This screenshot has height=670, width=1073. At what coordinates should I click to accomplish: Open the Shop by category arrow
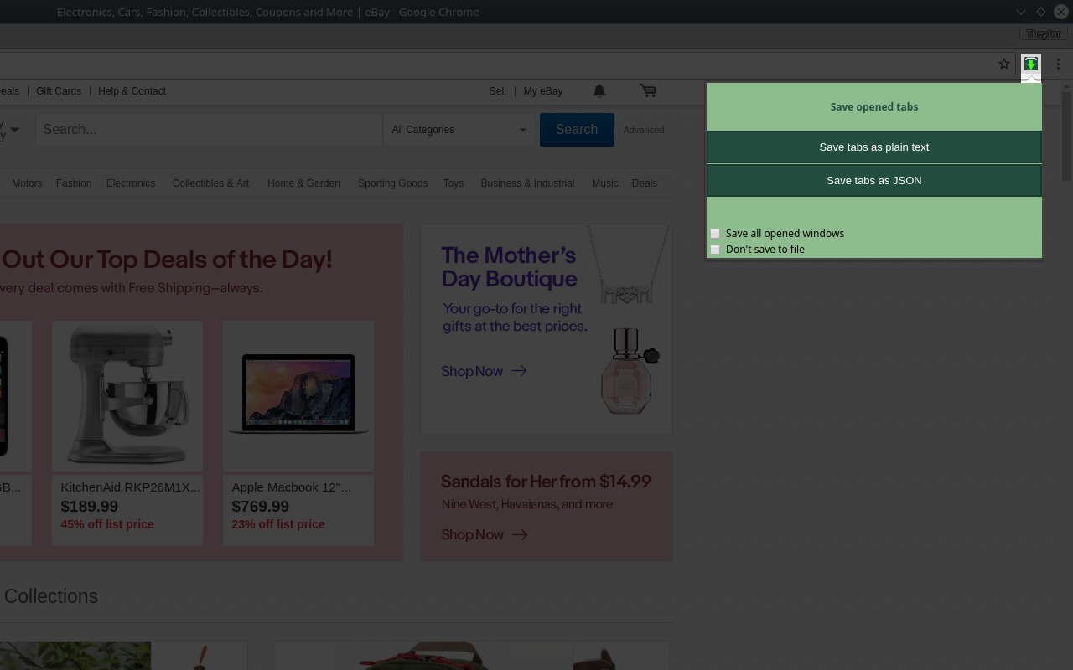click(14, 130)
